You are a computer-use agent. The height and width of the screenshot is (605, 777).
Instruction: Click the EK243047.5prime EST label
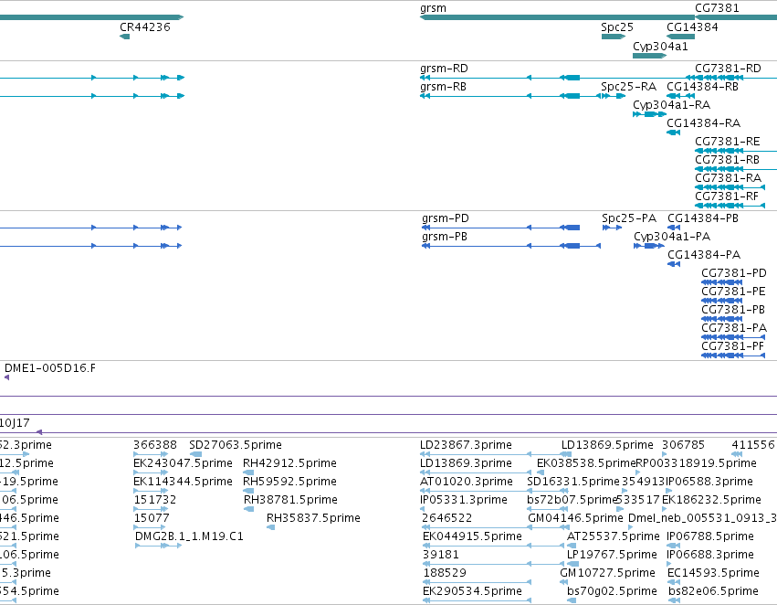pos(183,463)
